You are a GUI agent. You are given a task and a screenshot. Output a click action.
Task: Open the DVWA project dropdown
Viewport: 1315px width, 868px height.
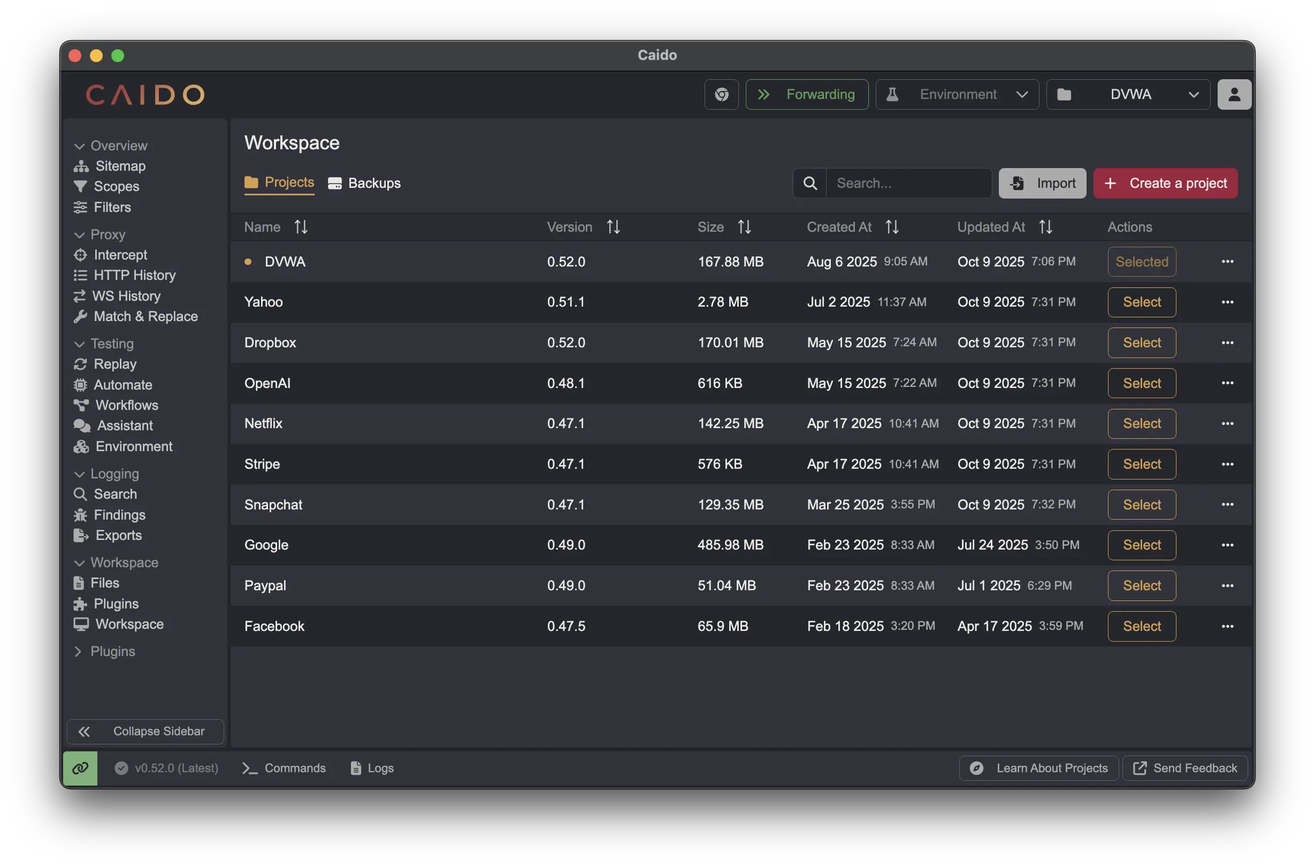[1128, 95]
